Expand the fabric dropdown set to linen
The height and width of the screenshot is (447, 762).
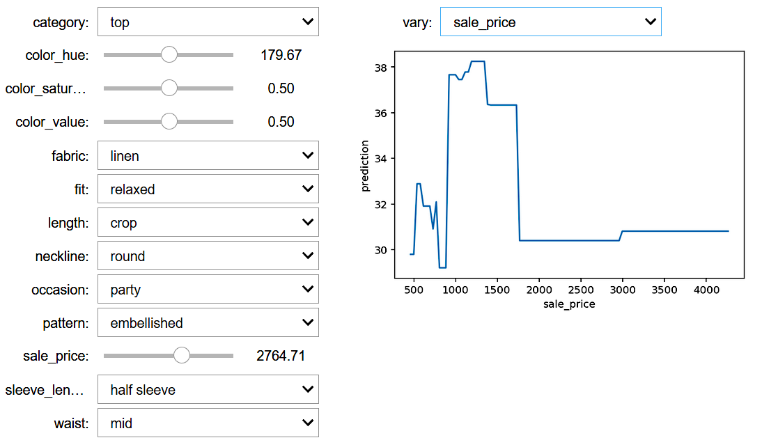(x=208, y=156)
